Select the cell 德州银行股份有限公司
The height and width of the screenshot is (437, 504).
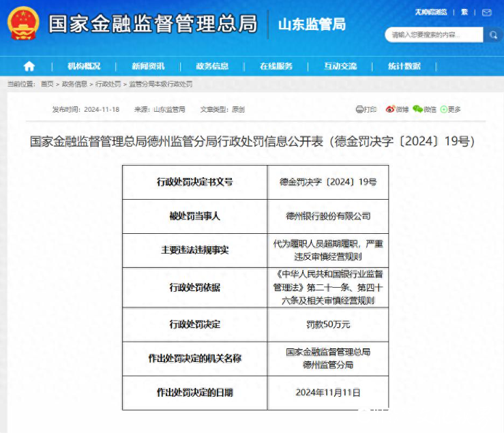point(328,216)
